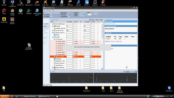Click the Edit rule link
The height and width of the screenshot is (98, 174).
point(113,41)
